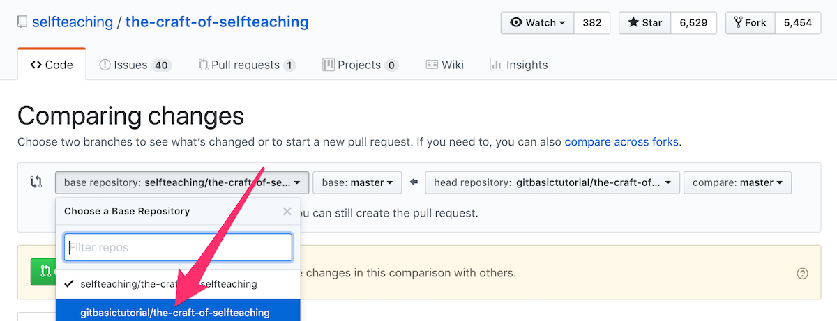The height and width of the screenshot is (321, 837).
Task: Click the left arrow icon between base and head
Action: click(414, 182)
